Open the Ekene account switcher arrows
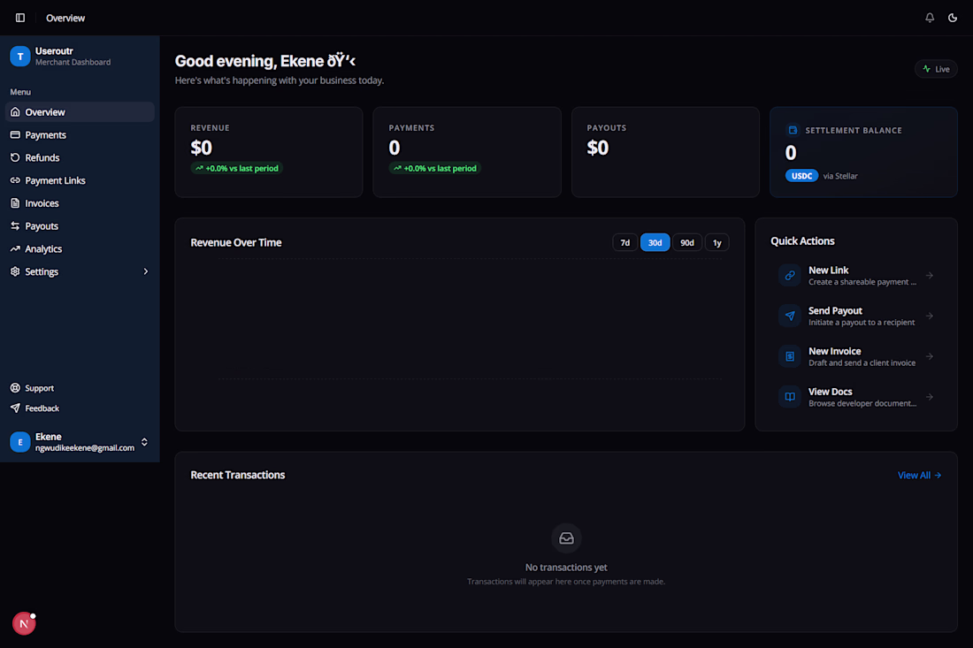The image size is (973, 648). point(144,442)
